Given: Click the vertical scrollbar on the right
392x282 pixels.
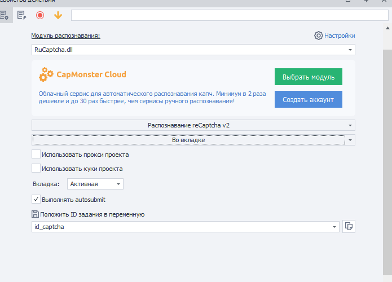Looking at the screenshot, I should pos(387,141).
